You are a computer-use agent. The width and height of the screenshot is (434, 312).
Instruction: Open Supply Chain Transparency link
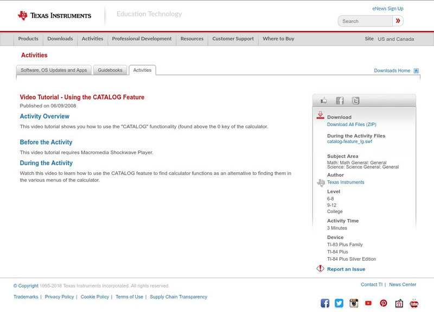tap(178, 297)
